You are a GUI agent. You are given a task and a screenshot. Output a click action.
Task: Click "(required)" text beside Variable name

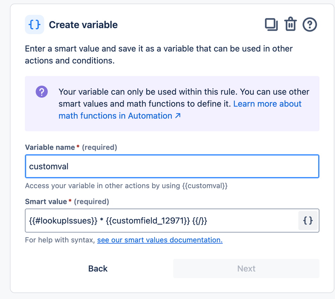pos(99,147)
